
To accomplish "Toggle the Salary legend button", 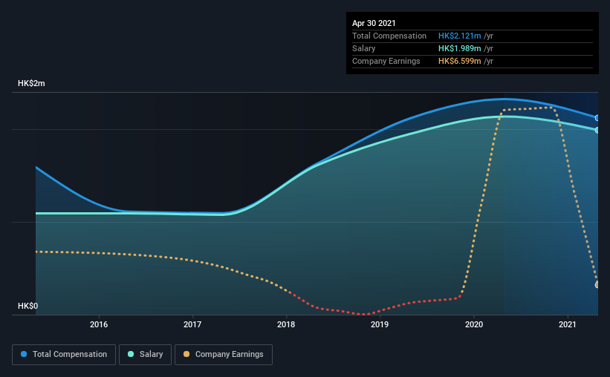I will (145, 355).
